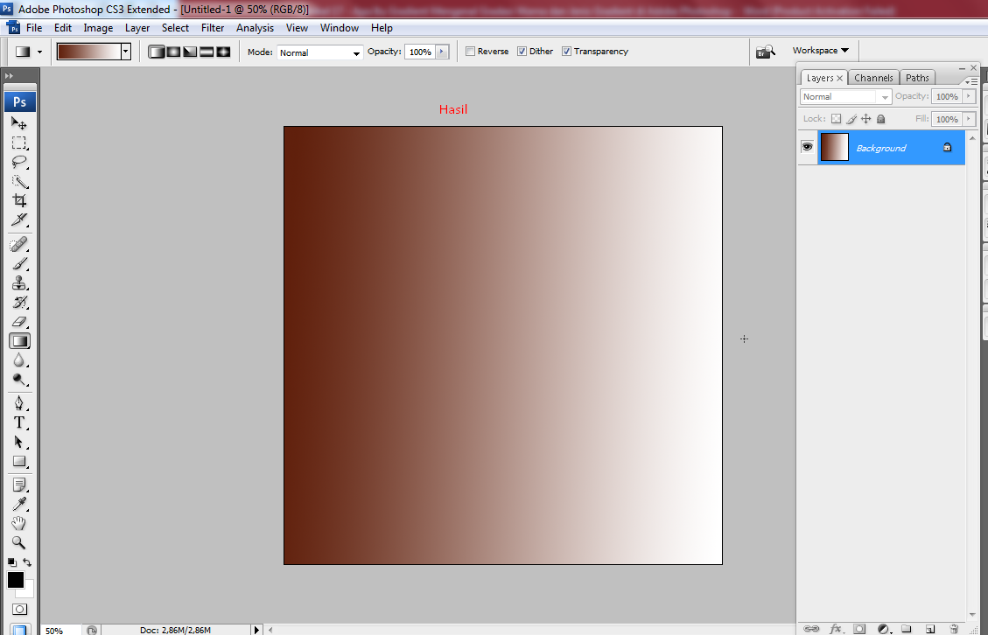
Task: Pick the Hand tool
Action: tap(19, 523)
